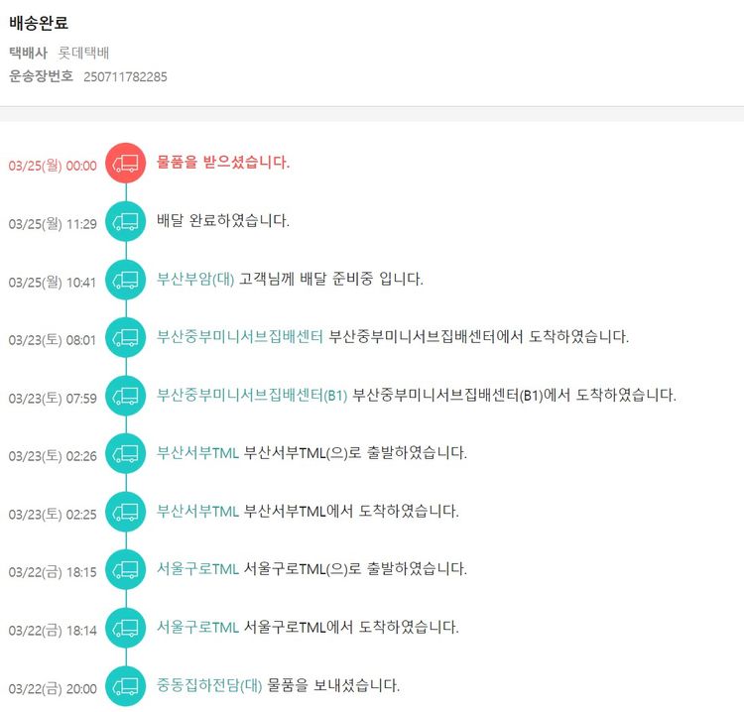This screenshot has width=744, height=712.
Task: Open the 부산부암(대) location link
Action: 195,280
